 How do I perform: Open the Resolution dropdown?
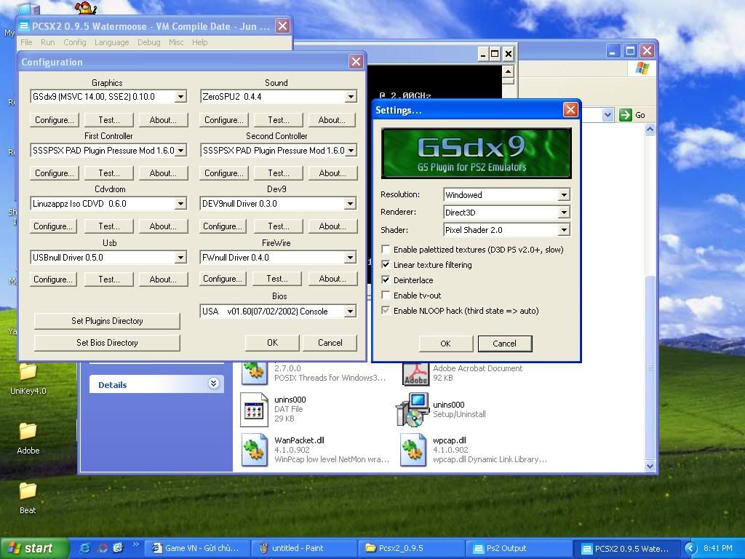pyautogui.click(x=564, y=195)
